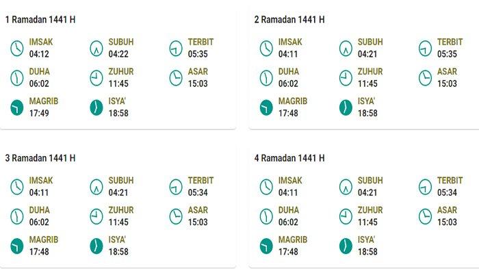Click the SUBUH label in 4 Ramadan card

click(370, 180)
